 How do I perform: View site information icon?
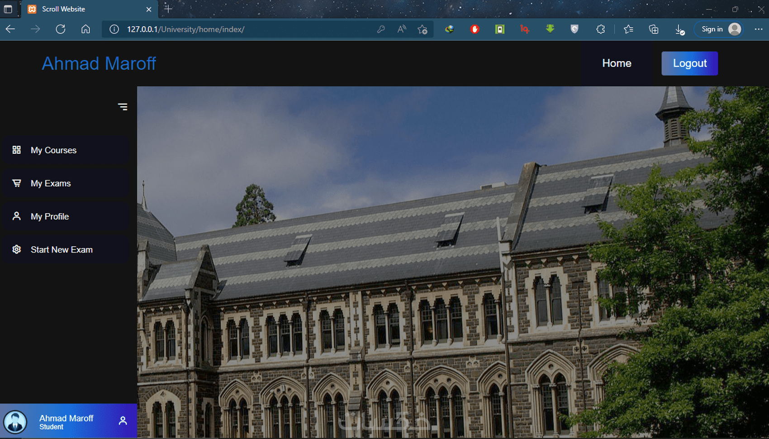[x=114, y=29]
